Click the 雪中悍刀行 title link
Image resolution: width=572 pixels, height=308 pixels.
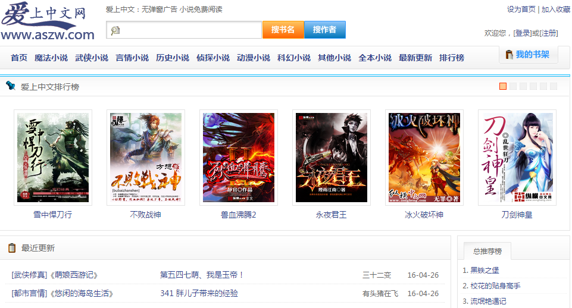pyautogui.click(x=53, y=215)
